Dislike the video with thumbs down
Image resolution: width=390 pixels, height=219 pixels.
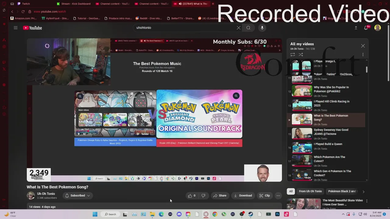pos(203,196)
